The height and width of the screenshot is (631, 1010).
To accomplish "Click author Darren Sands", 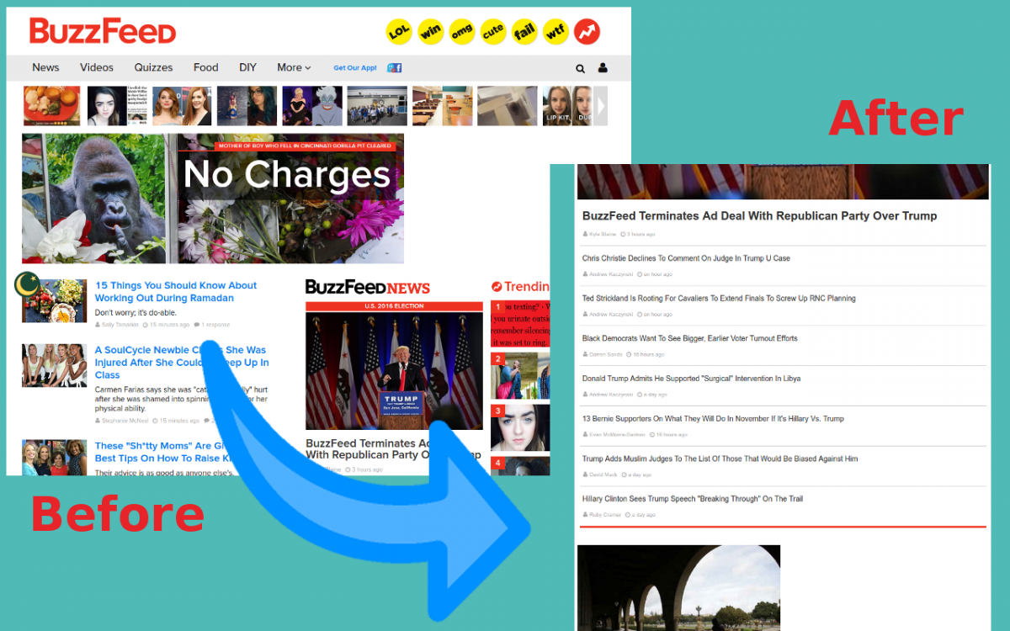I will click(606, 354).
